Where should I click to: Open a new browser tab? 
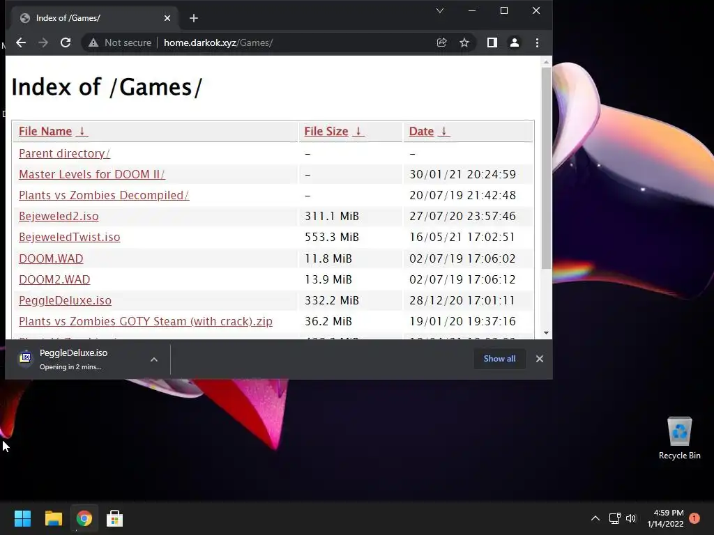tap(194, 18)
